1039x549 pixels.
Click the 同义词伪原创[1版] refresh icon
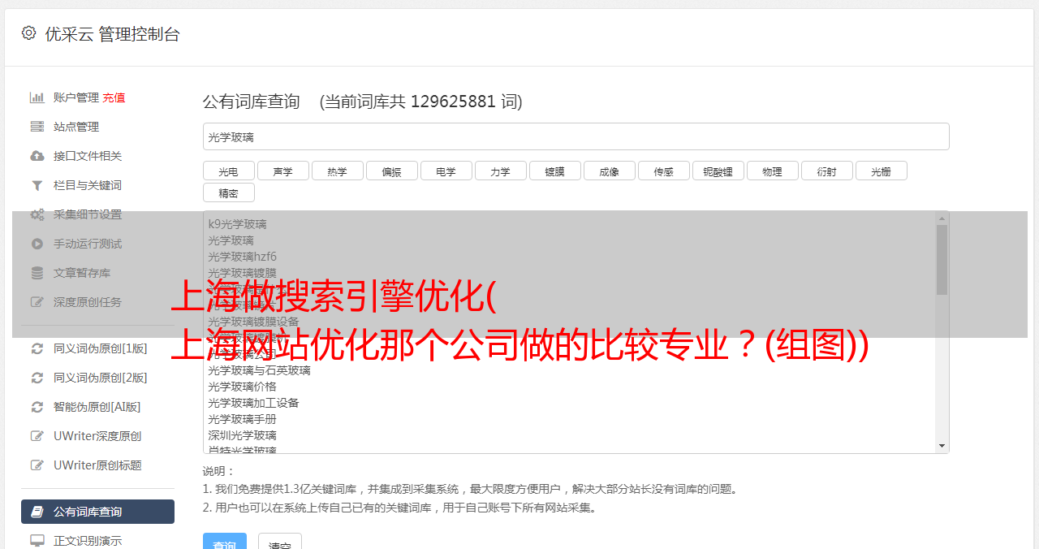(37, 348)
